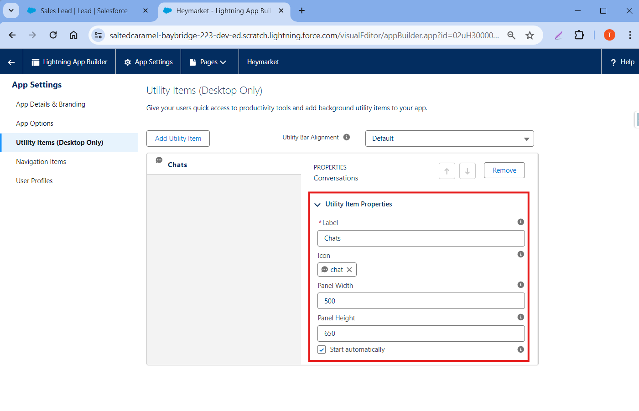Select the Chats utility item row

tap(224, 164)
